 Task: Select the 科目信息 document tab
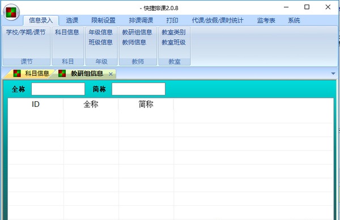(x=37, y=74)
